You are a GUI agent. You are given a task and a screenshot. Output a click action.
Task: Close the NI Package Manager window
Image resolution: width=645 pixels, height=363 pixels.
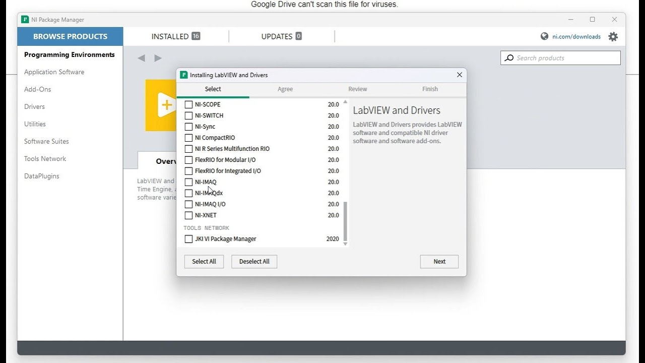(614, 20)
